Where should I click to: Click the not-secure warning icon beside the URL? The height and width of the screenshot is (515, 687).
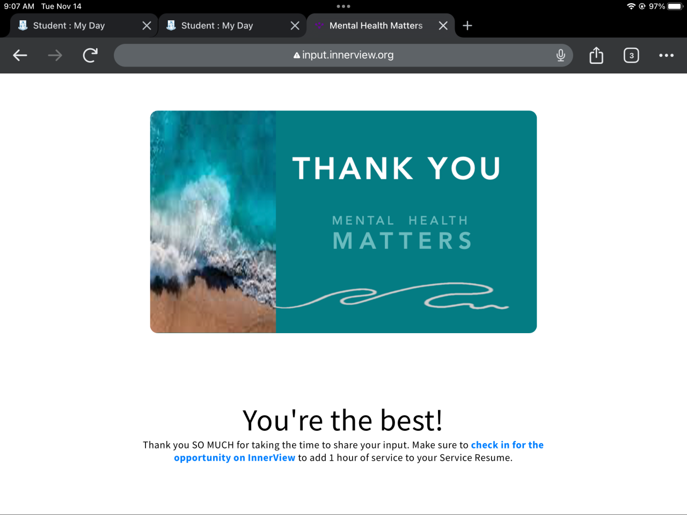[x=296, y=55]
